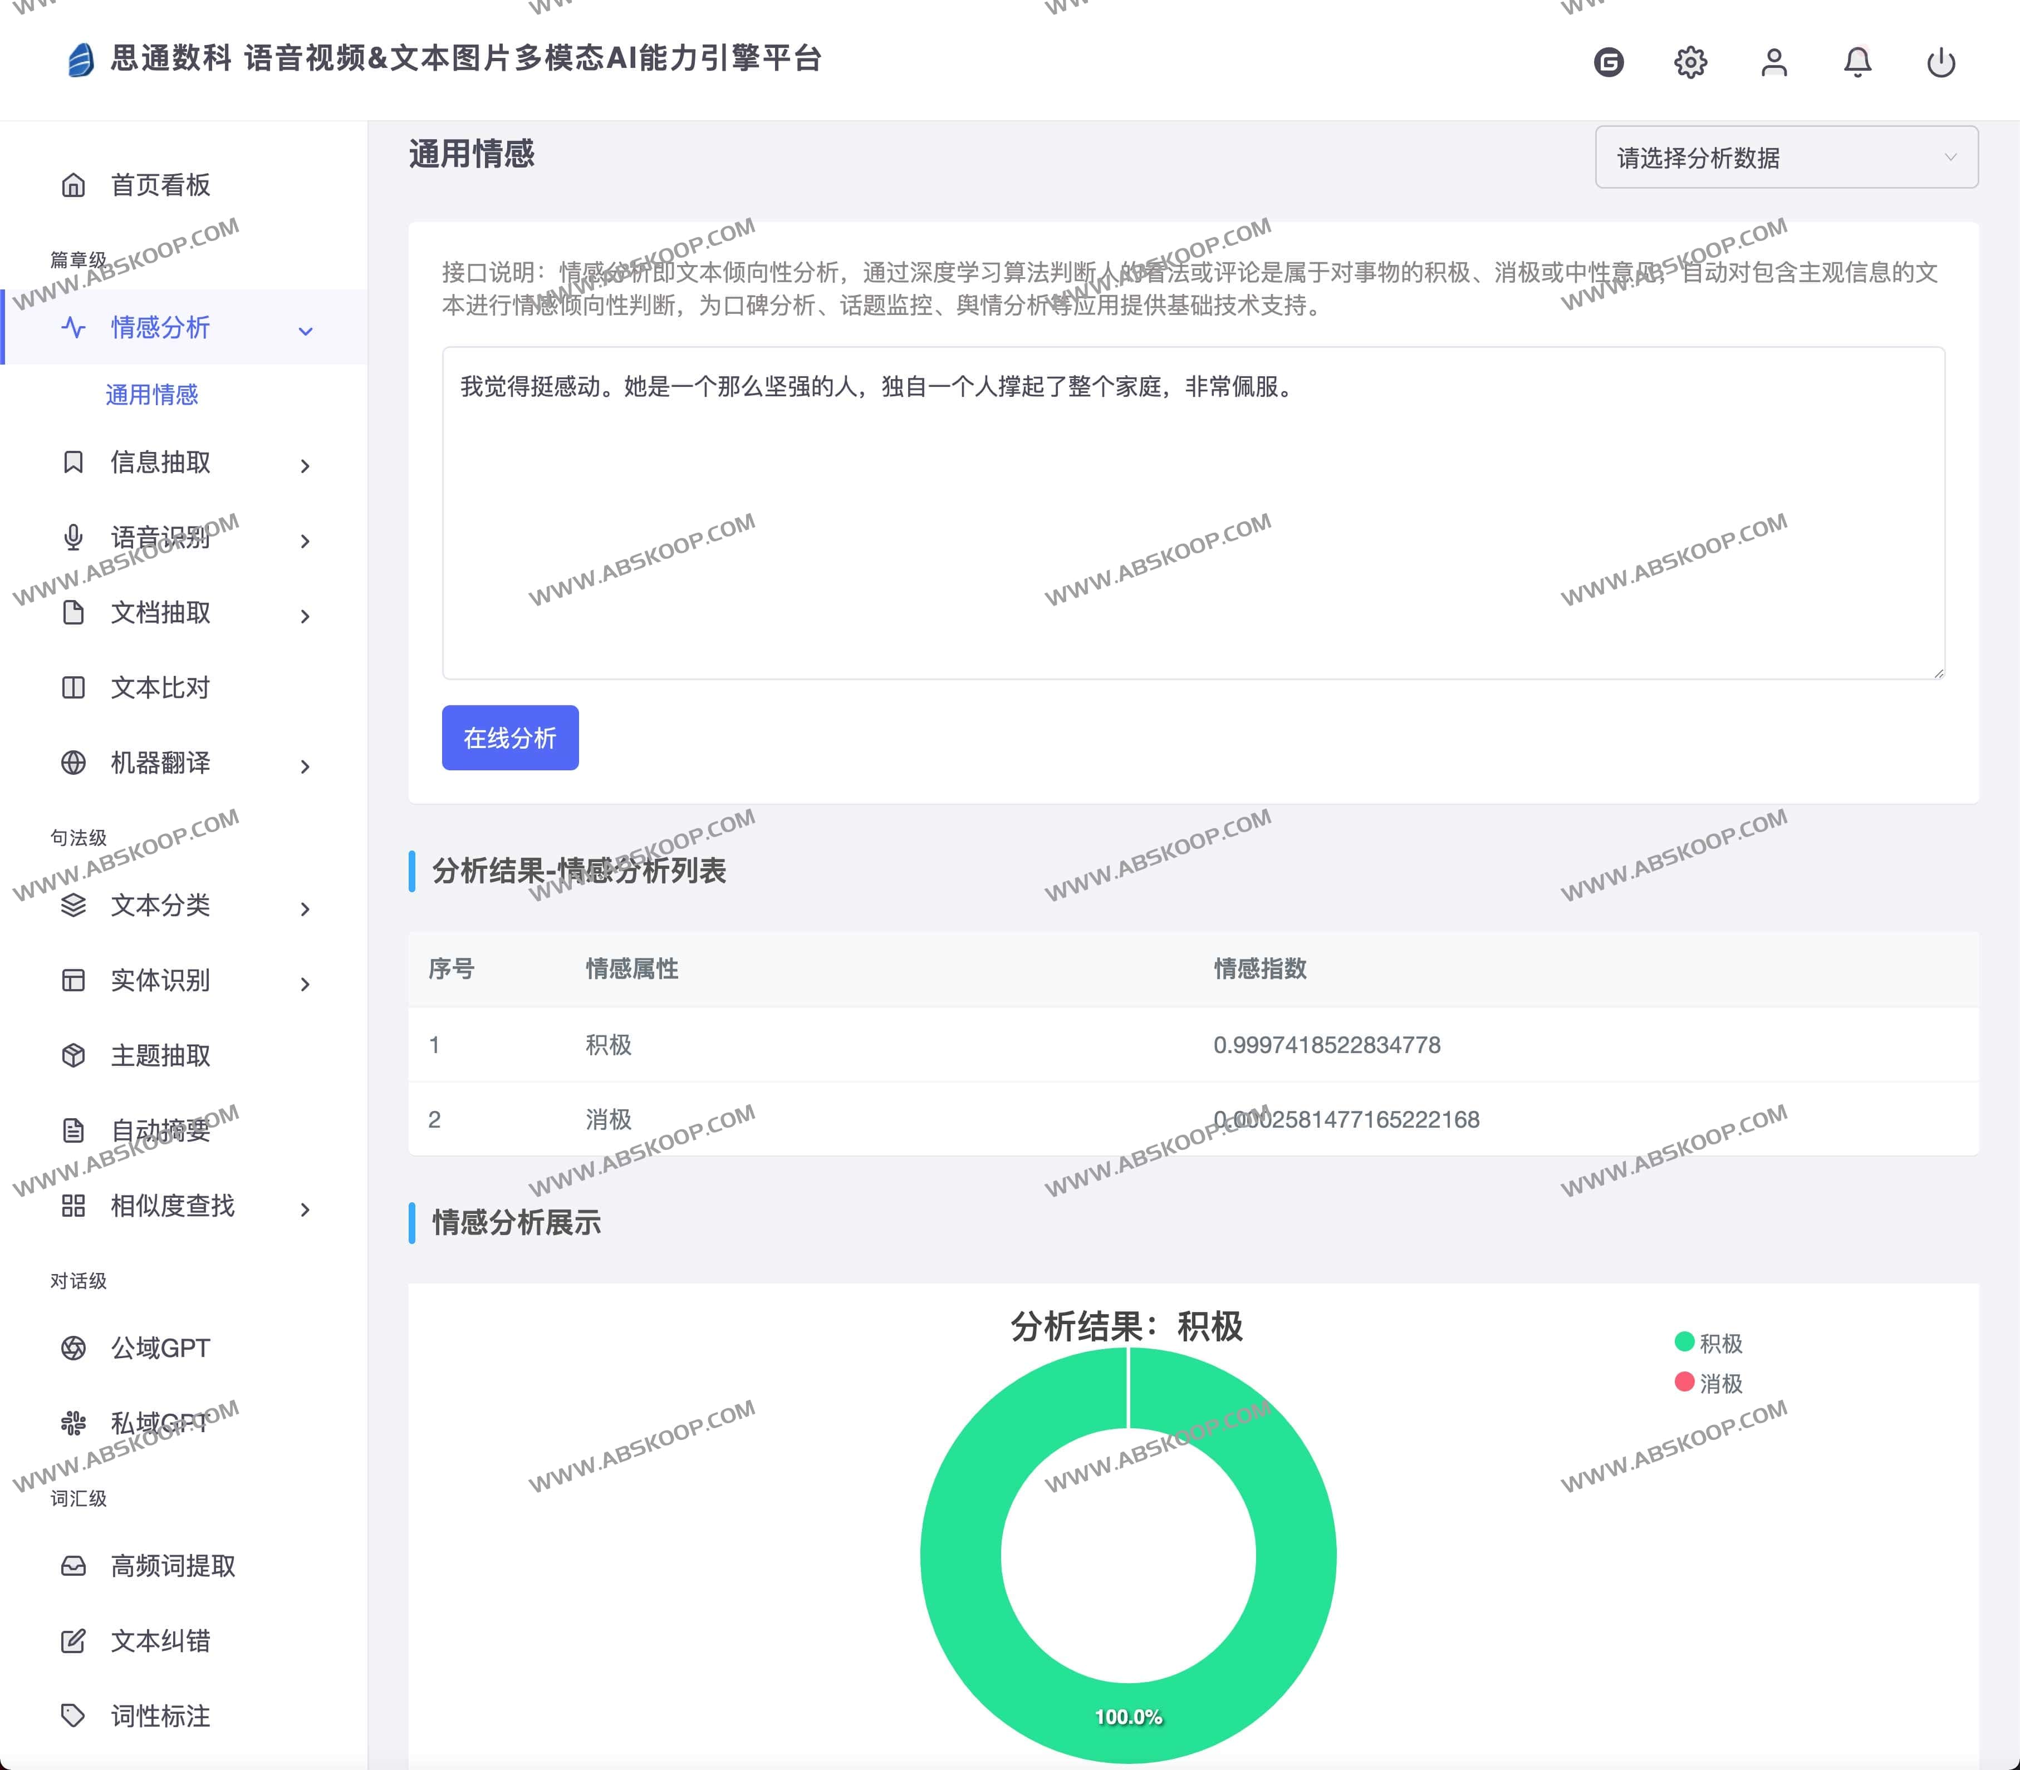Image resolution: width=2020 pixels, height=1770 pixels.
Task: Click the 文档抽取 document icon
Action: [x=74, y=613]
